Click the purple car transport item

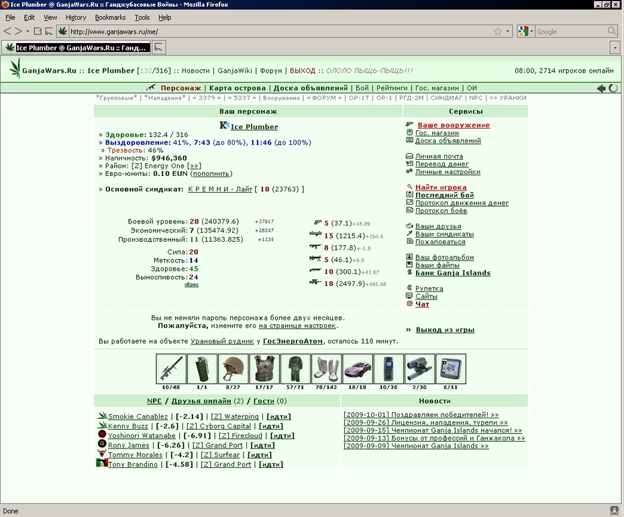[358, 369]
